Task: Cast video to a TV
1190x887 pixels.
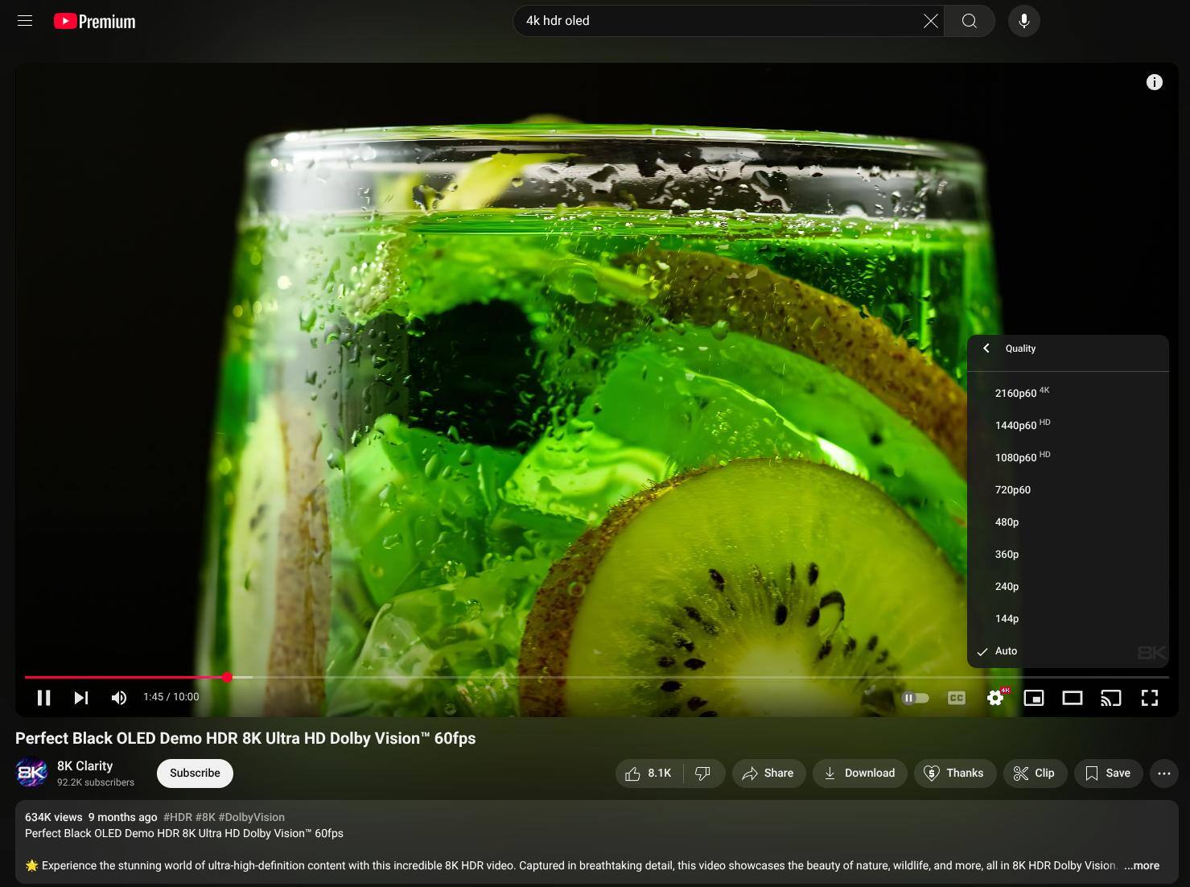Action: pyautogui.click(x=1110, y=698)
